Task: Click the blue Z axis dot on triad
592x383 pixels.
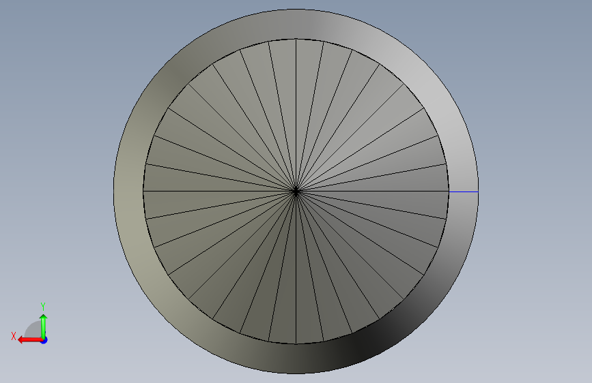Action: [x=44, y=340]
